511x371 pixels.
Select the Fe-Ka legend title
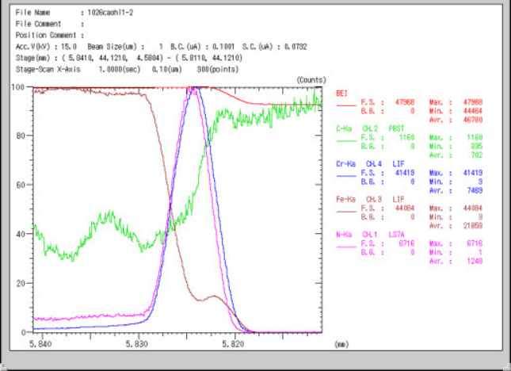(x=345, y=199)
